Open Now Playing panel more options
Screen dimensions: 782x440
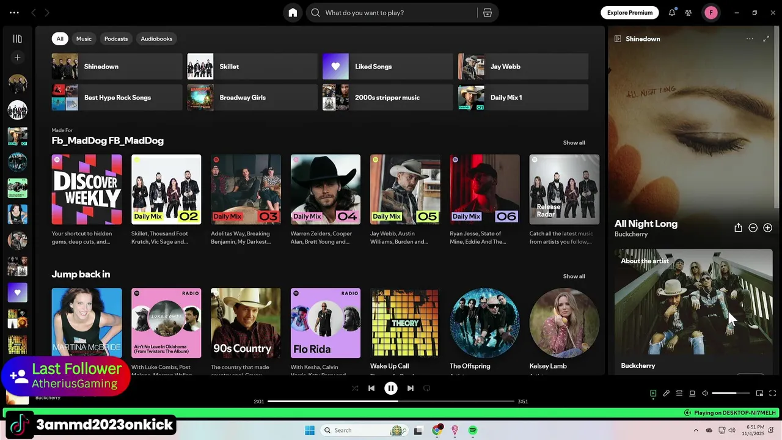coord(750,38)
